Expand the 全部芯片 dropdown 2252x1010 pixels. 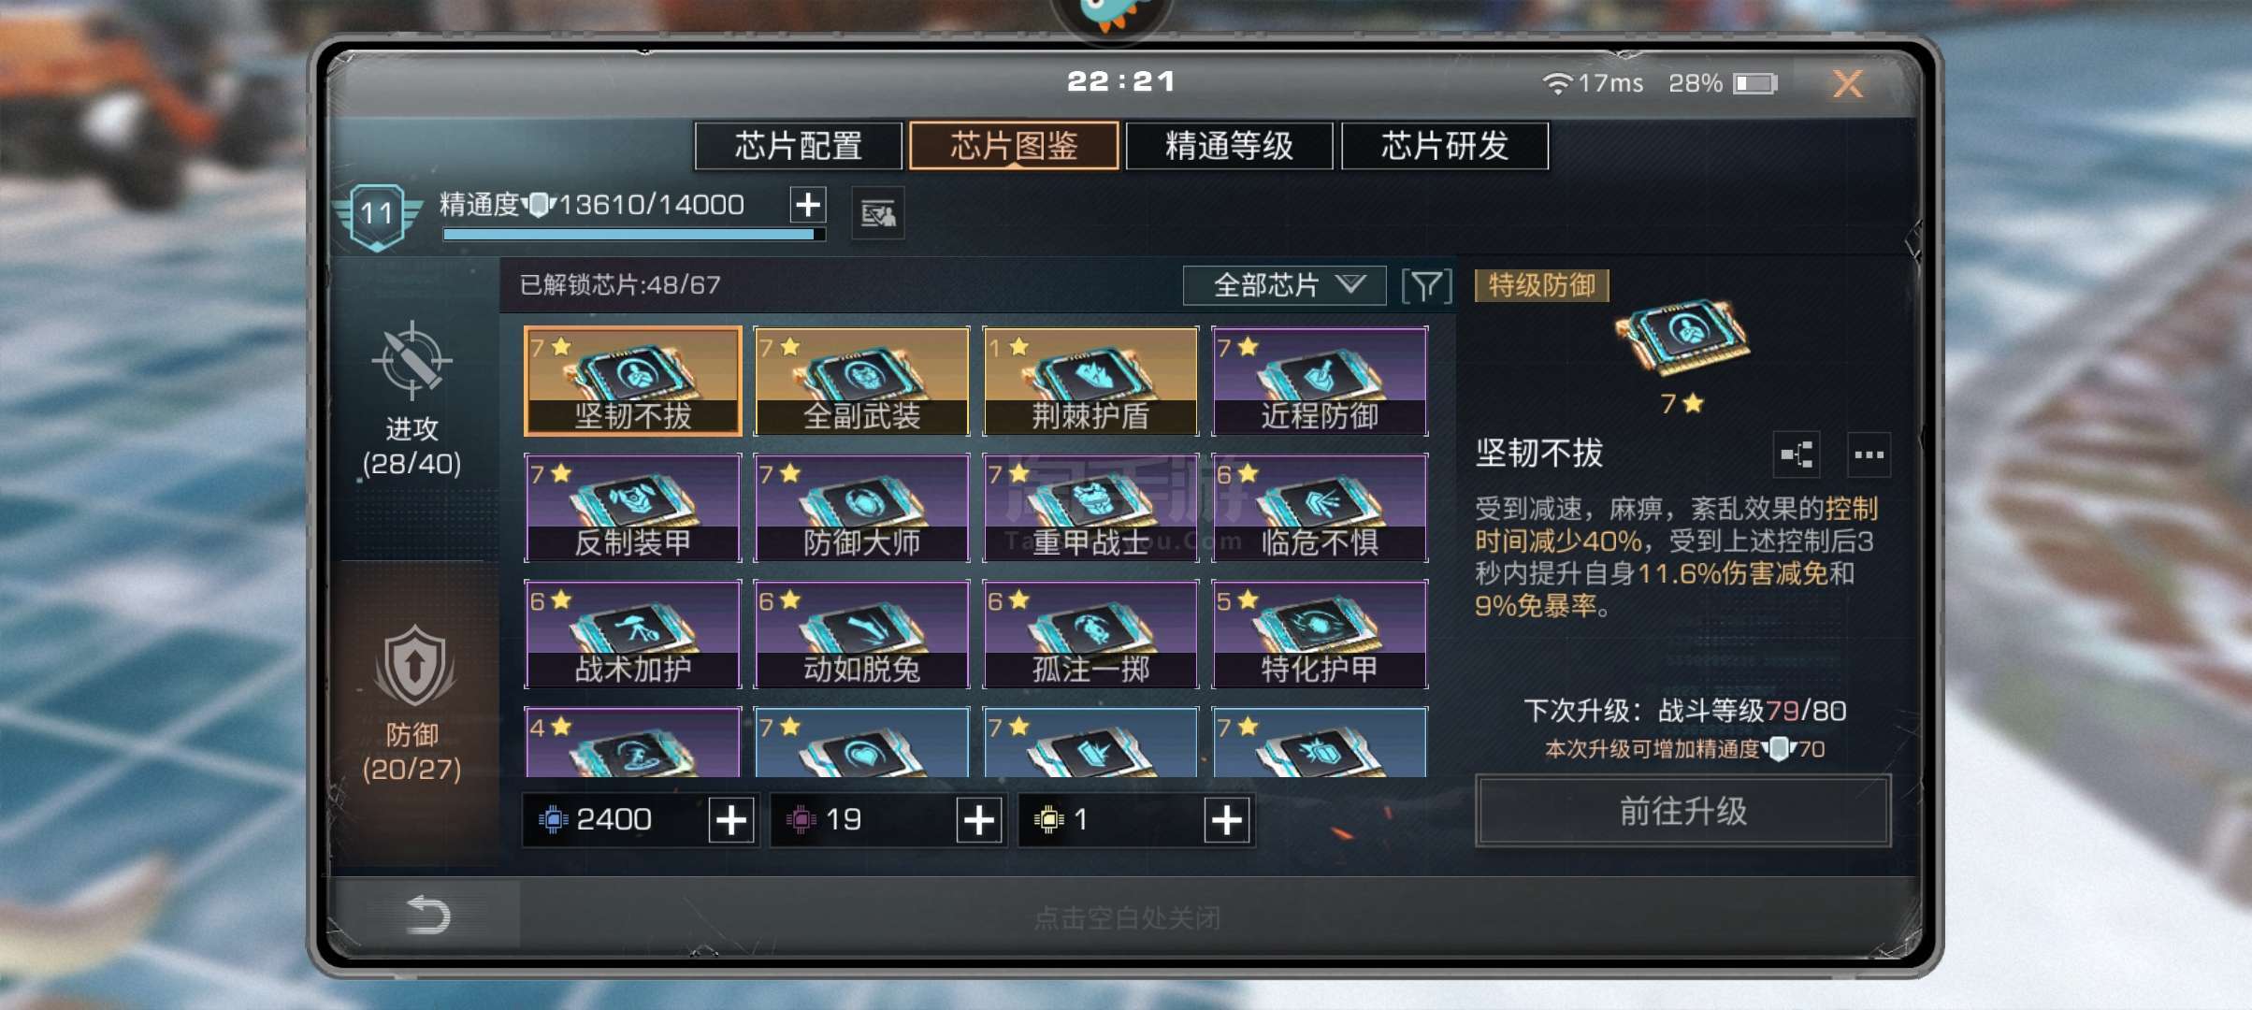(1284, 285)
